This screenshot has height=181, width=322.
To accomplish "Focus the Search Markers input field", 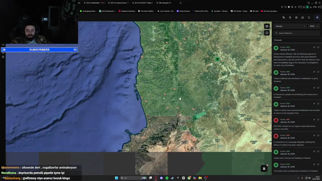I will (x=297, y=33).
